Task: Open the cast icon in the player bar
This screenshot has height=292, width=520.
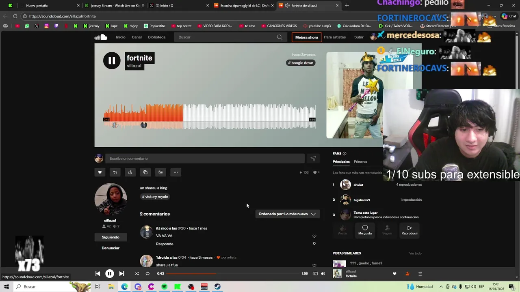Action: (315, 274)
